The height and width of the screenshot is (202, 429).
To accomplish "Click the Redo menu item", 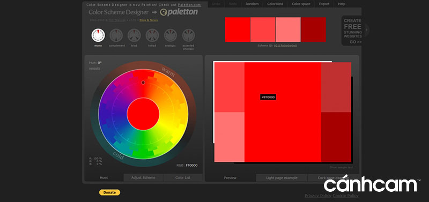I will pos(233,4).
